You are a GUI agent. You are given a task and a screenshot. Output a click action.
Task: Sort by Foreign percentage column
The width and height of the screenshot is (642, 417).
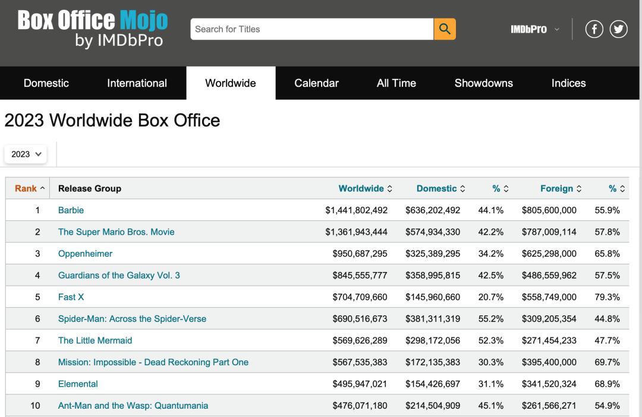click(x=616, y=188)
